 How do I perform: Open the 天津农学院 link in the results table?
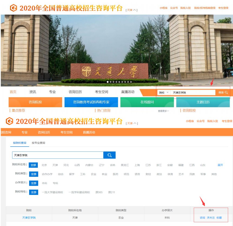(x=29, y=218)
